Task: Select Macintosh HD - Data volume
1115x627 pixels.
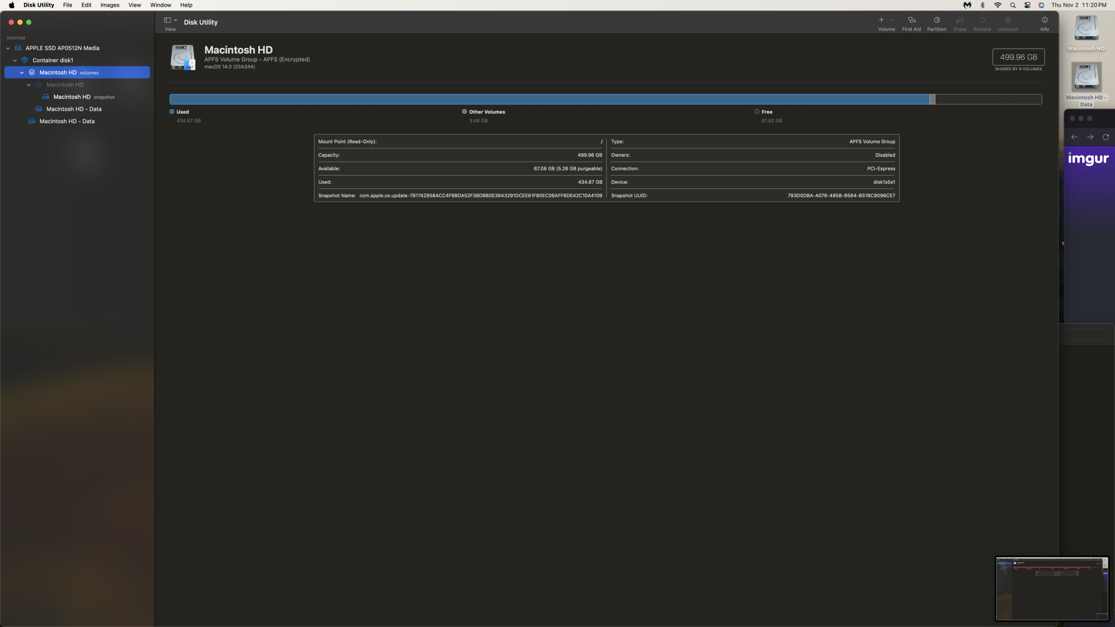Action: (74, 109)
